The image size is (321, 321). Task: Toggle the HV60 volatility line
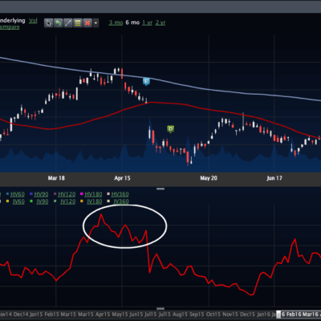coord(18,194)
